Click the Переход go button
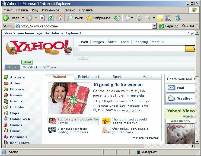The width and height of the screenshot is (201, 156). (168, 26)
